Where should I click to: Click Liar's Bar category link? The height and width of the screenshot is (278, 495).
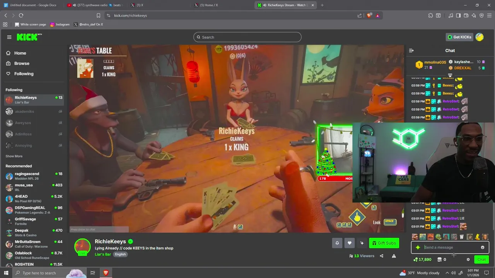[x=103, y=254]
